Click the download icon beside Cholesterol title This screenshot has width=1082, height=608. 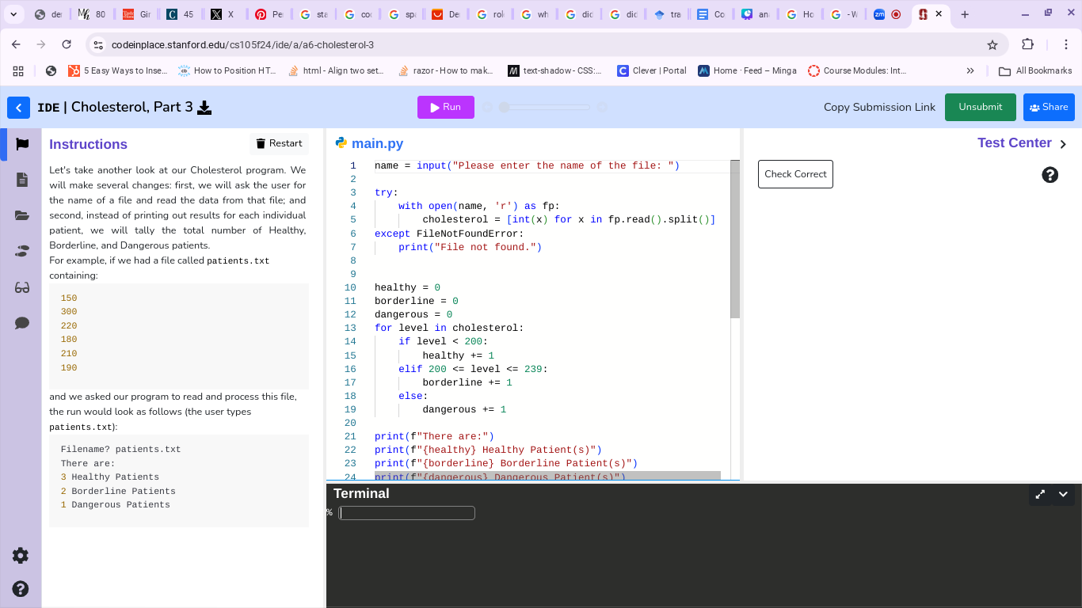(204, 108)
